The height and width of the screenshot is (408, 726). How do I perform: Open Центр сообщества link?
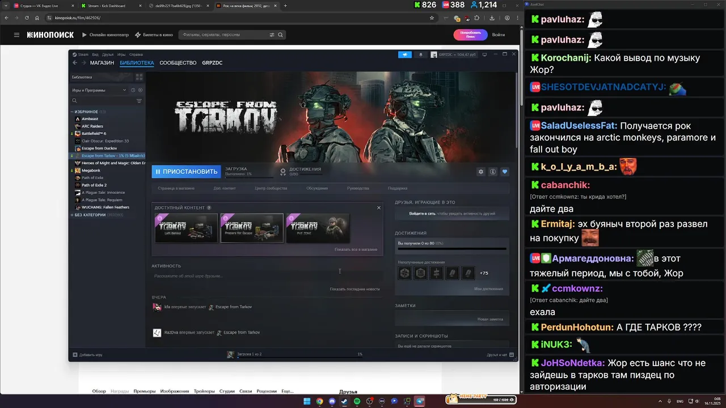point(271,188)
